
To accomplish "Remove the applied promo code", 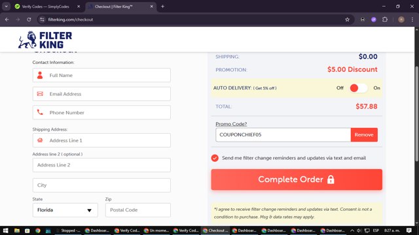I will tap(364, 135).
